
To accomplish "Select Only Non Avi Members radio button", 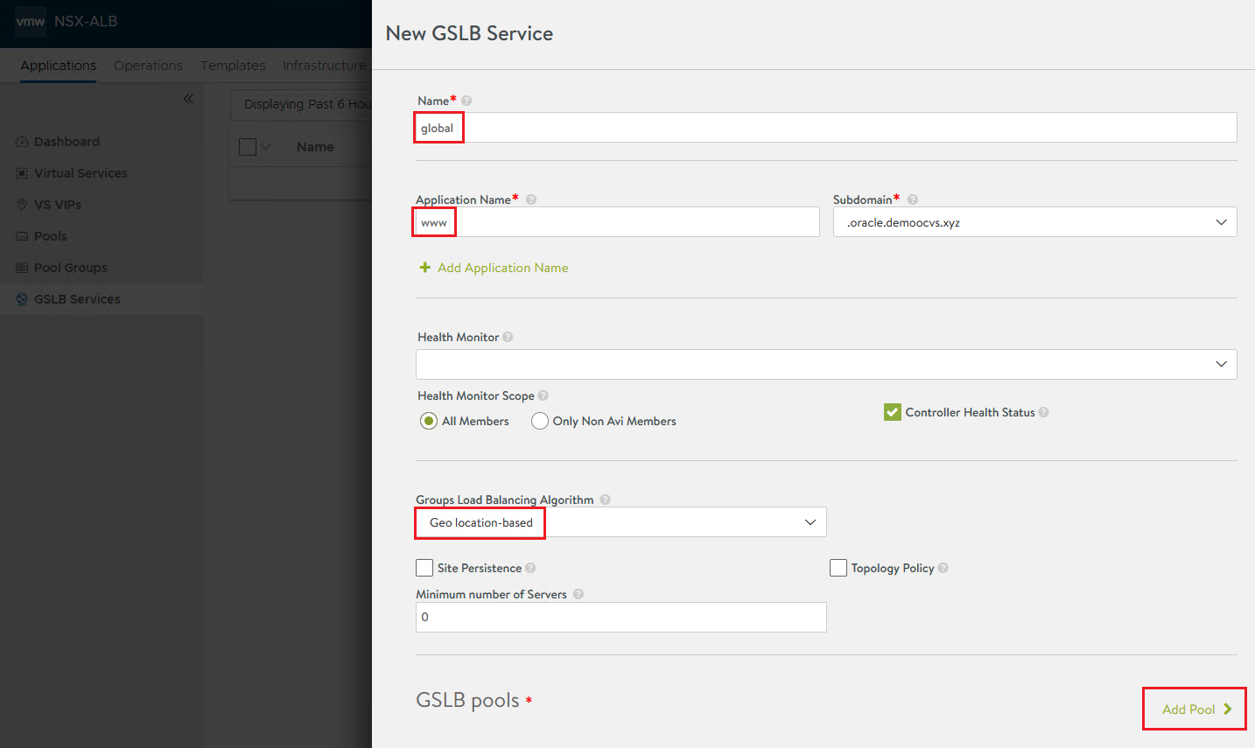I will pyautogui.click(x=540, y=421).
